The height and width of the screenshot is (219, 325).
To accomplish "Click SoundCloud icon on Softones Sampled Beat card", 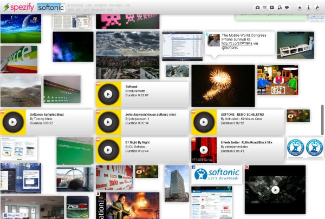I will [x=3, y=111].
